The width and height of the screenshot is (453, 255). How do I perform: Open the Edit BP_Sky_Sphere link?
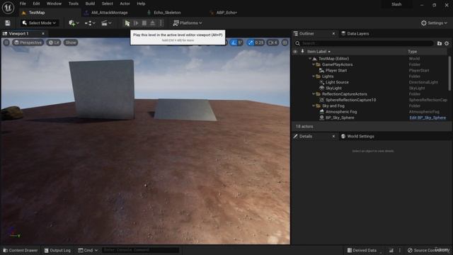click(428, 118)
